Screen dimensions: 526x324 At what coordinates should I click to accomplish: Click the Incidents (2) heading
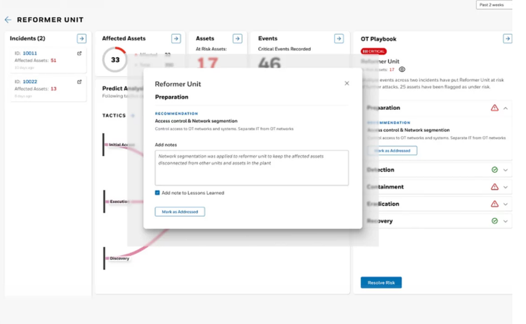tap(27, 38)
